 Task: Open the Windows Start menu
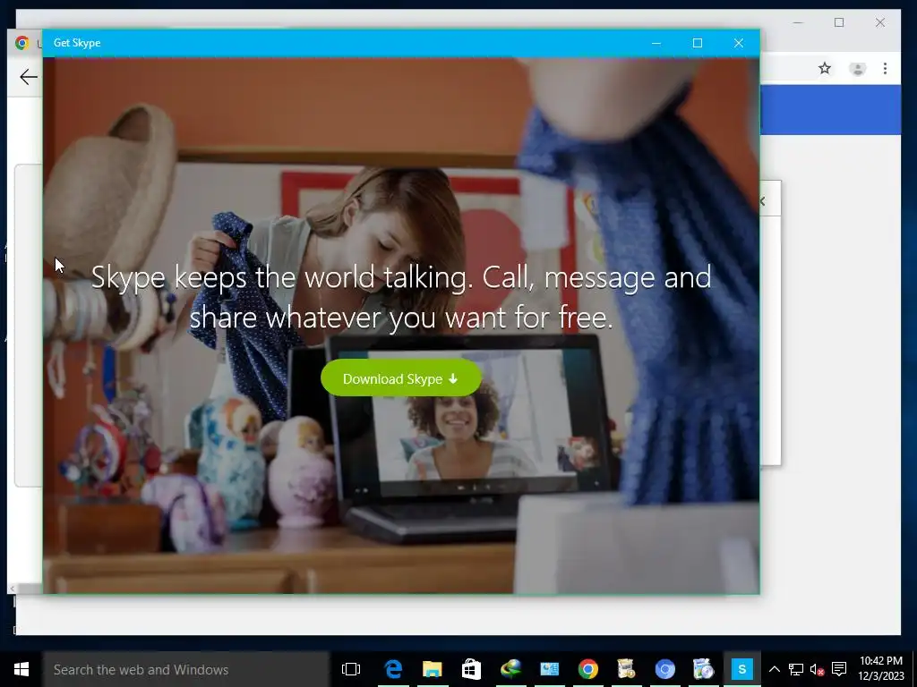coord(21,669)
